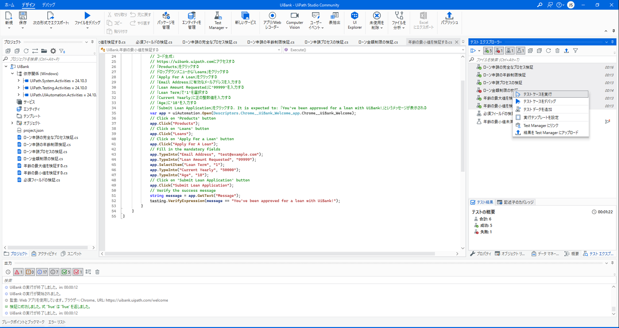Click the run-all tests play icon
The image size is (619, 328).
[x=473, y=51]
